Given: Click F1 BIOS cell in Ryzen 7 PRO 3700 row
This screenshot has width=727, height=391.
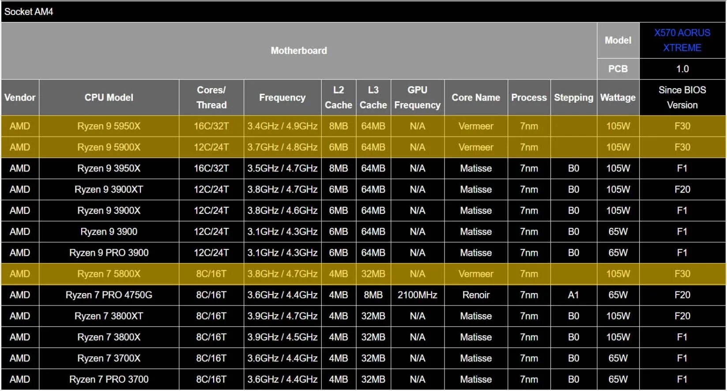Looking at the screenshot, I should pos(682,380).
